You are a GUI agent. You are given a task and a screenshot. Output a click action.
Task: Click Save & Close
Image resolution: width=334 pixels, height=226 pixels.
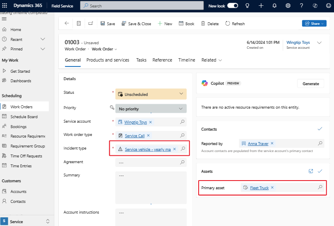click(136, 24)
